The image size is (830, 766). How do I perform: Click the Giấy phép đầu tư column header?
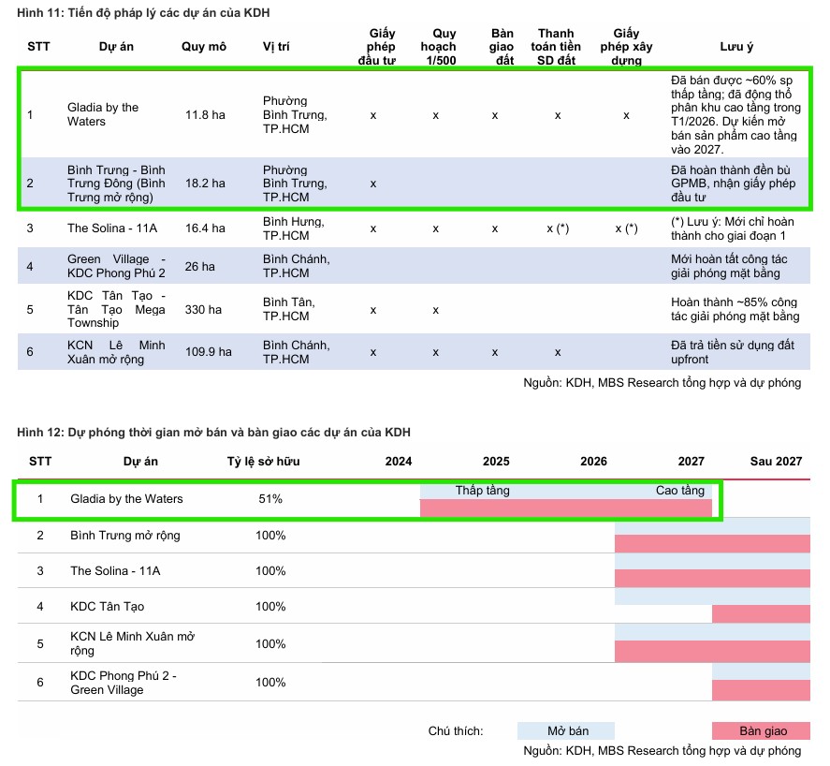click(376, 47)
